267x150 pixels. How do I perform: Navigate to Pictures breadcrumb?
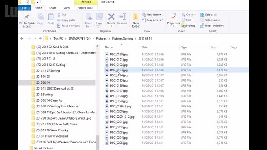(101, 39)
